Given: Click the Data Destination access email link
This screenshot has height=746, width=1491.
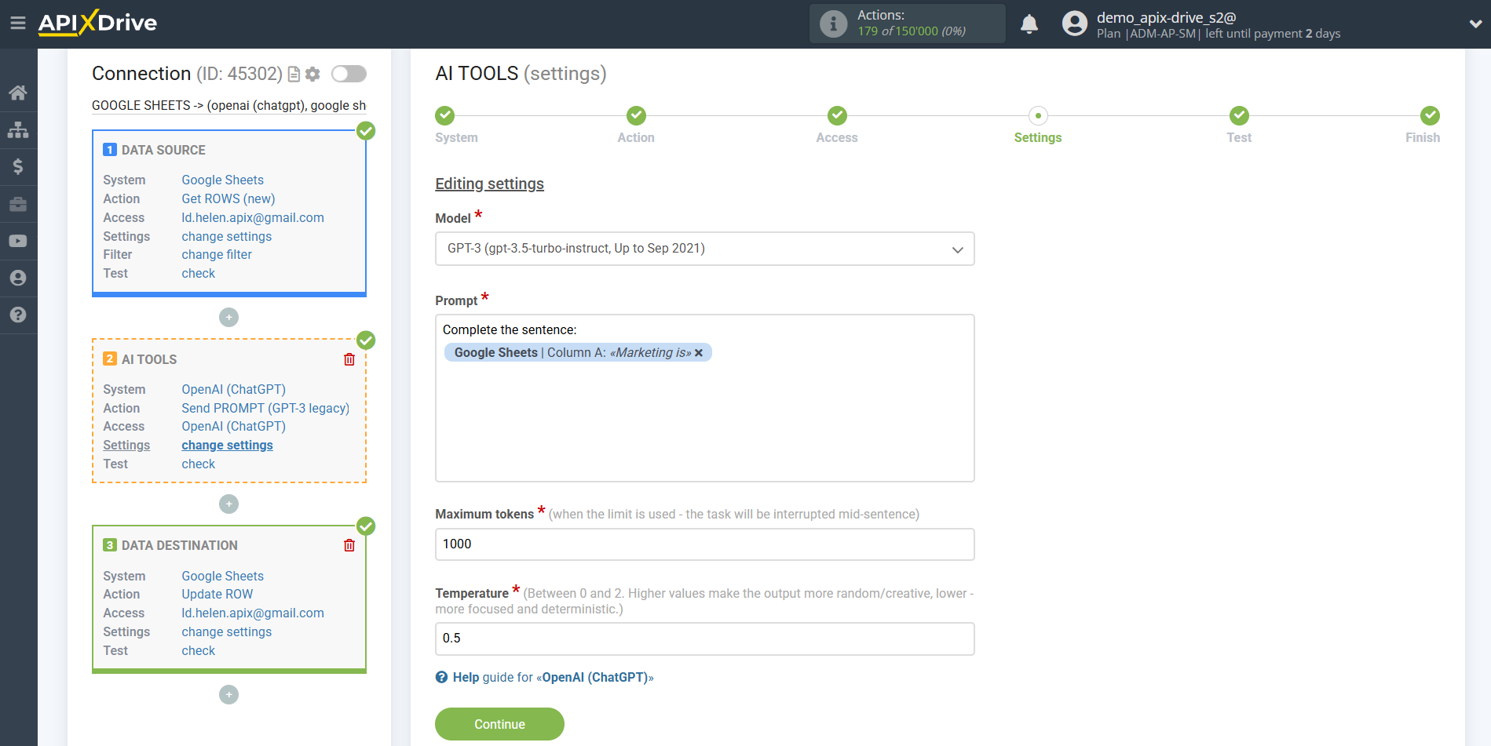Looking at the screenshot, I should coord(253,613).
